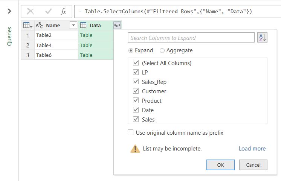Image resolution: width=281 pixels, height=181 pixels.
Task: Open the Table link in the Table6 row
Action: [x=86, y=55]
